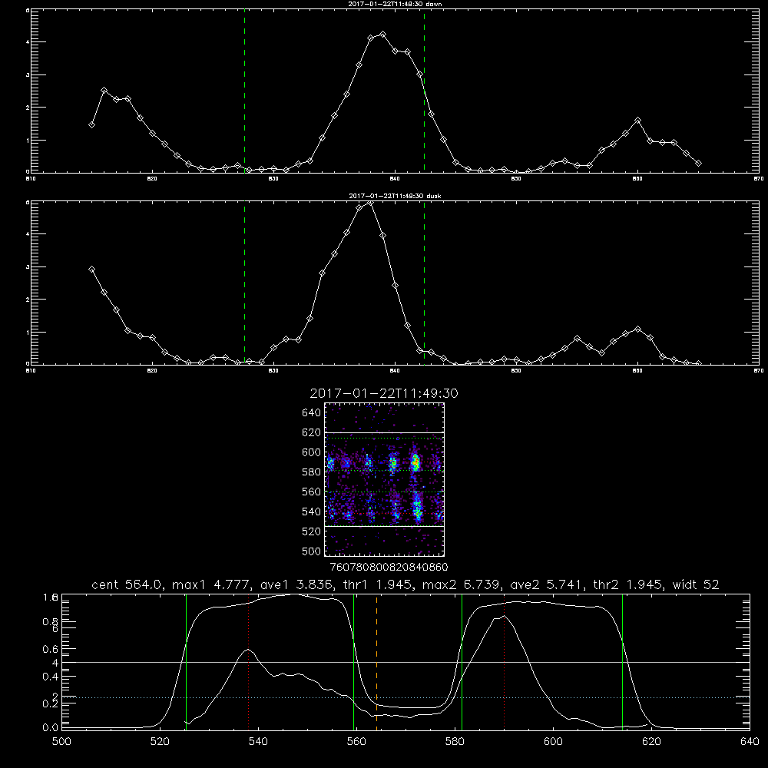
Task: Click the large timestamp title above the spectral image
Action: coord(384,393)
